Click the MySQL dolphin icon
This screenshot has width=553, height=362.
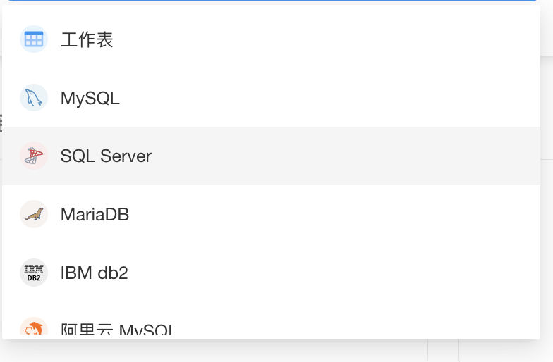tap(33, 98)
